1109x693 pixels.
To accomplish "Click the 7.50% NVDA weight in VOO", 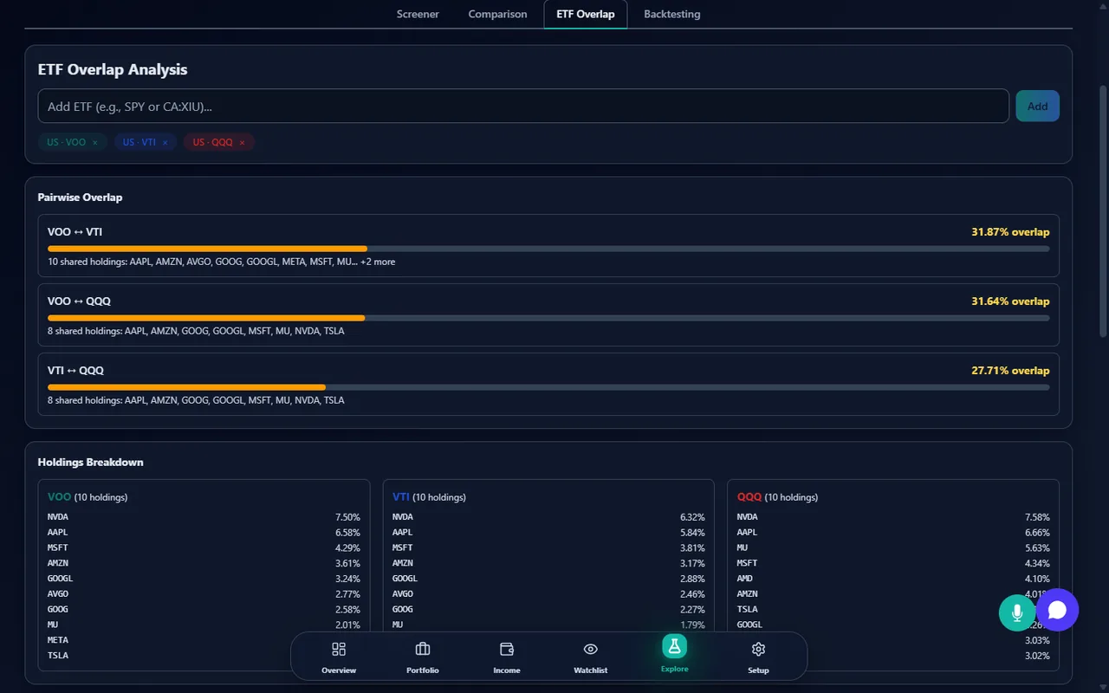I will pos(347,517).
